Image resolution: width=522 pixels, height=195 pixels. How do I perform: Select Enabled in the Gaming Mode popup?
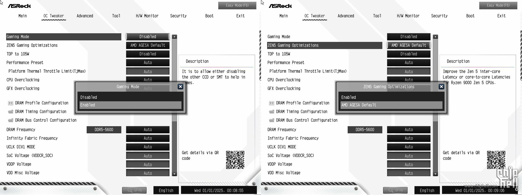[x=130, y=105]
